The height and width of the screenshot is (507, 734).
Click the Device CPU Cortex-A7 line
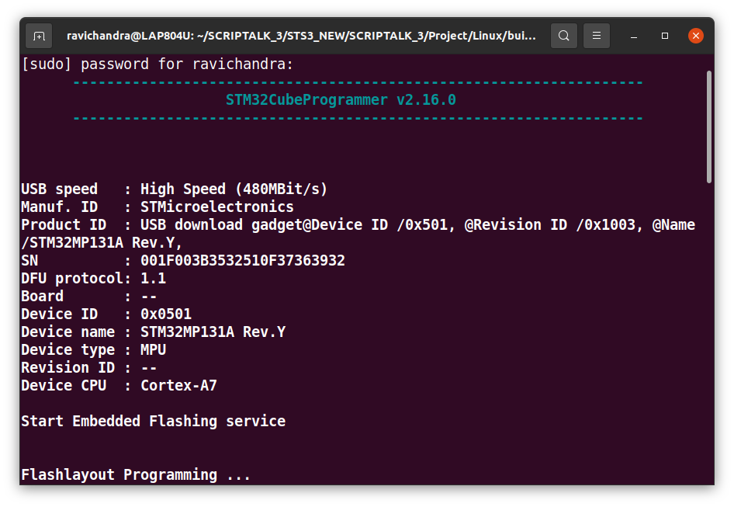[x=119, y=385]
